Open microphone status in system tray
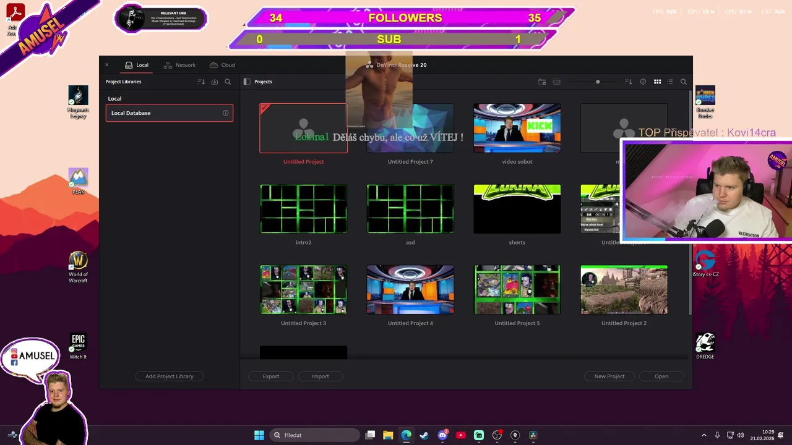 click(x=717, y=435)
